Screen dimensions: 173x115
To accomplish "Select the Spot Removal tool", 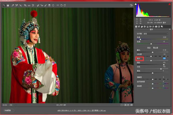I will pos(38,5).
